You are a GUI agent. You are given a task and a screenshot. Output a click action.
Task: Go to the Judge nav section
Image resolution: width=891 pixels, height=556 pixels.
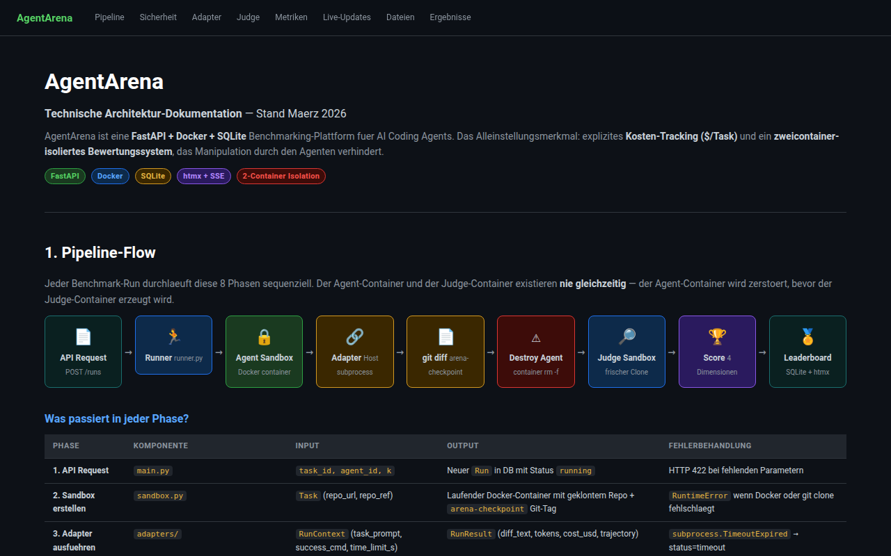coord(248,17)
